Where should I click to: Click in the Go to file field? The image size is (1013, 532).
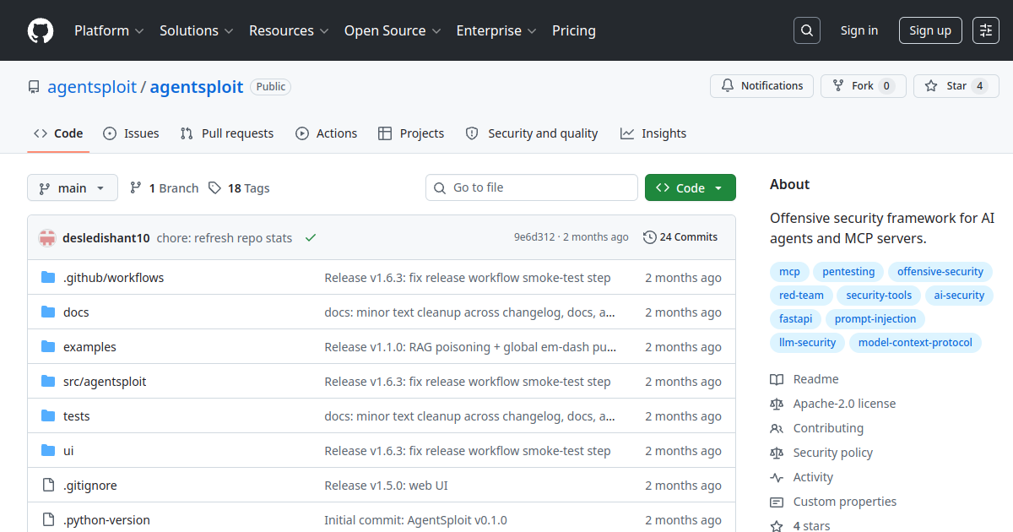point(532,187)
